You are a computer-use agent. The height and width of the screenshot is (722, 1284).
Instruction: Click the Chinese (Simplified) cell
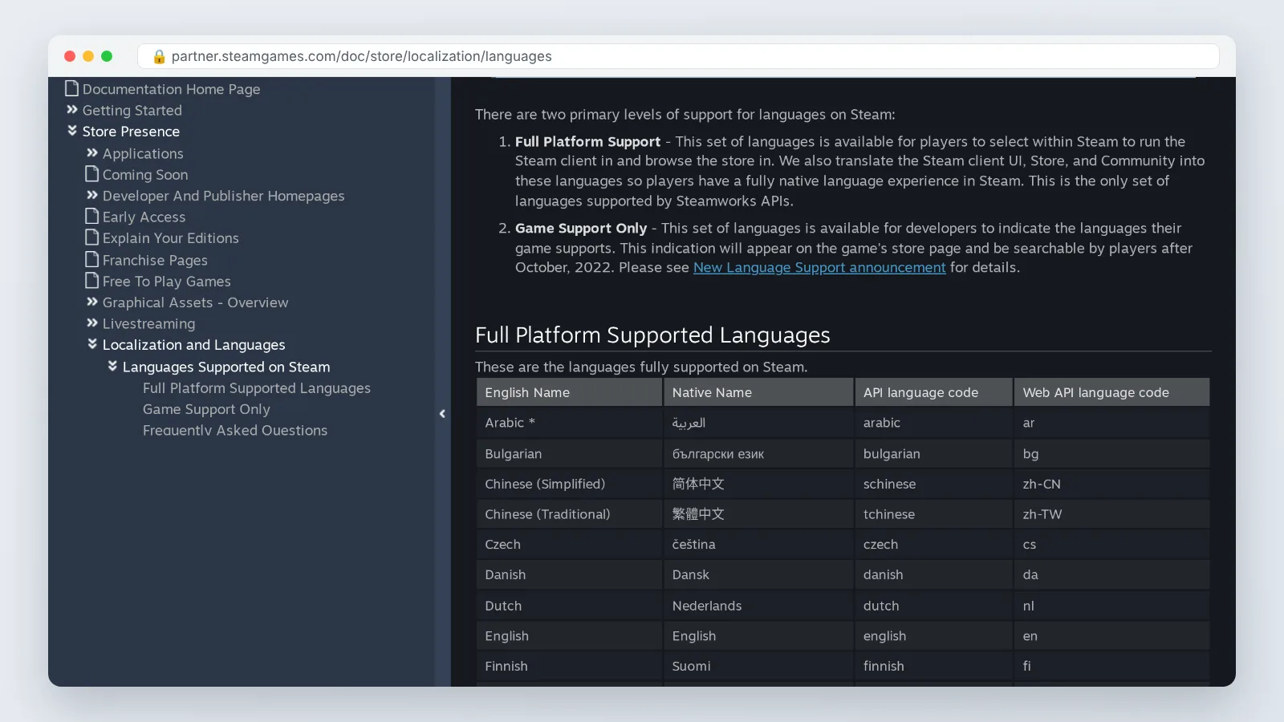[x=569, y=485]
